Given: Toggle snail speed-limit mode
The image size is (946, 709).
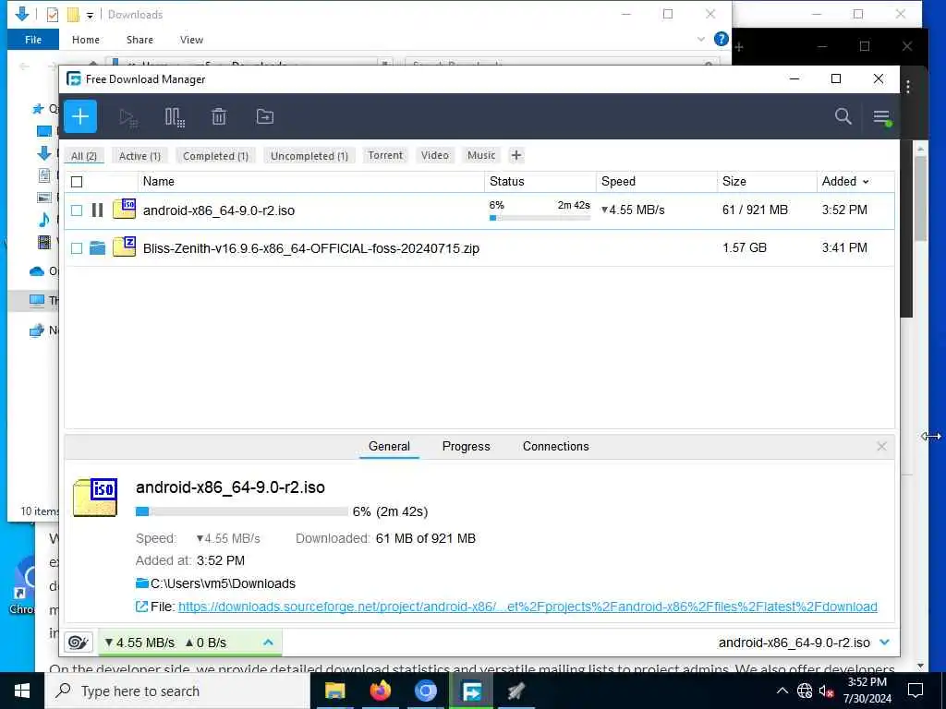Looking at the screenshot, I should [x=79, y=643].
